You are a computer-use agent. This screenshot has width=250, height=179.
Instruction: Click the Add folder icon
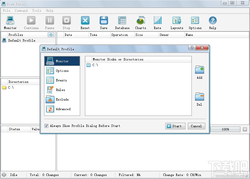coord(200,70)
